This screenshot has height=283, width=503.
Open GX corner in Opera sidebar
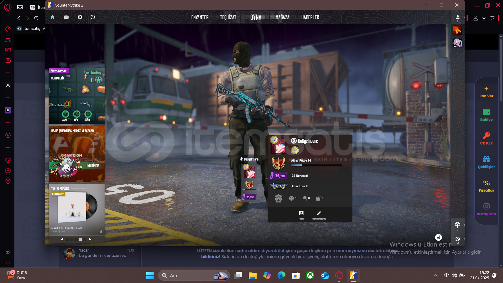click(8, 253)
